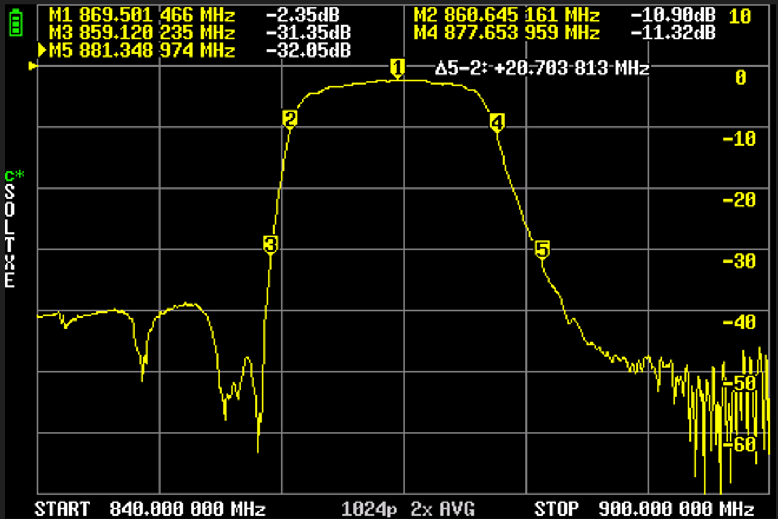Toggle the SOLTXE calibration status label

tap(10, 236)
